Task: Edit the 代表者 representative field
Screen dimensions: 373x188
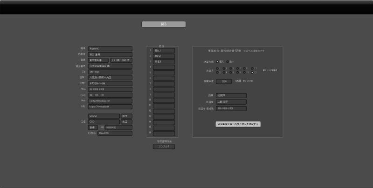Action: (x=110, y=54)
